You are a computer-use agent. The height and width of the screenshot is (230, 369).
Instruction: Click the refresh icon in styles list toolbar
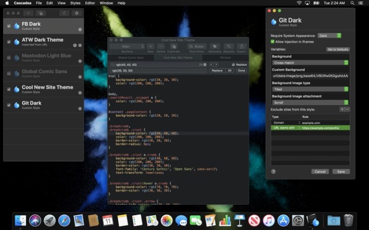tap(64, 13)
